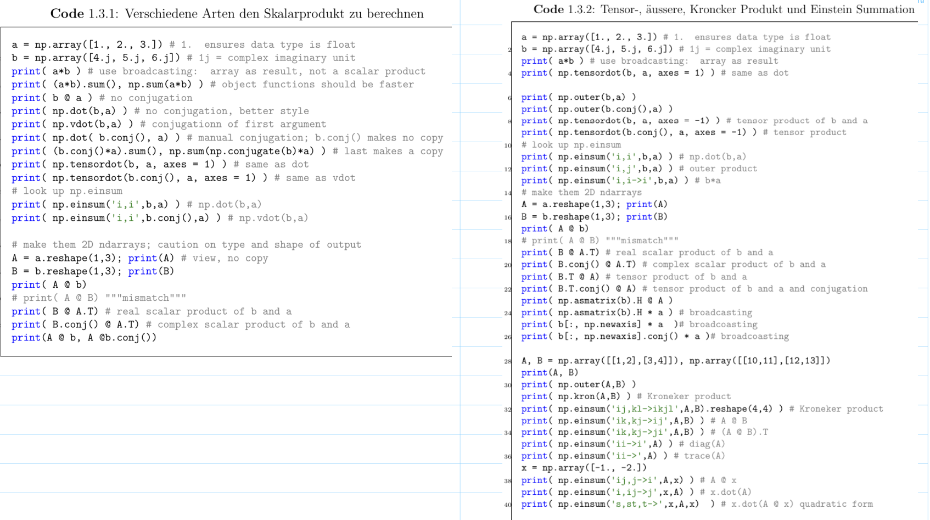Click line number 40 in the right listing

(x=508, y=505)
